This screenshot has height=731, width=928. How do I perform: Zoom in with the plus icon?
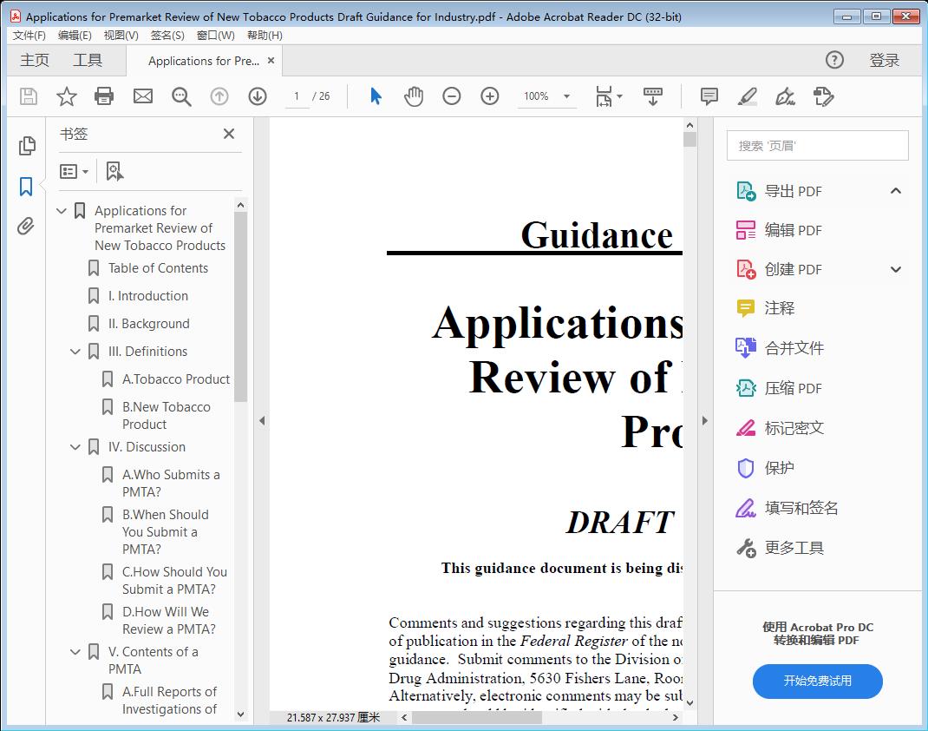click(x=489, y=96)
